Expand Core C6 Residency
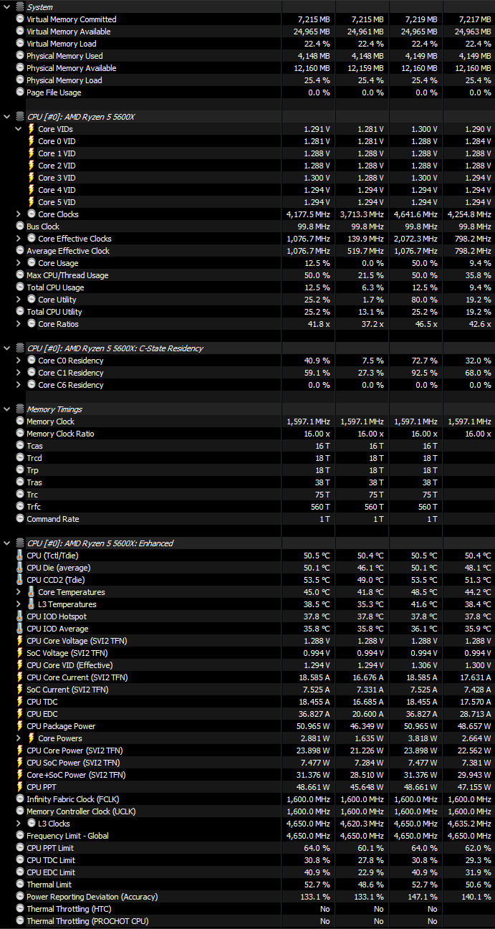Screen dimensions: 495x929 pyautogui.click(x=19, y=385)
